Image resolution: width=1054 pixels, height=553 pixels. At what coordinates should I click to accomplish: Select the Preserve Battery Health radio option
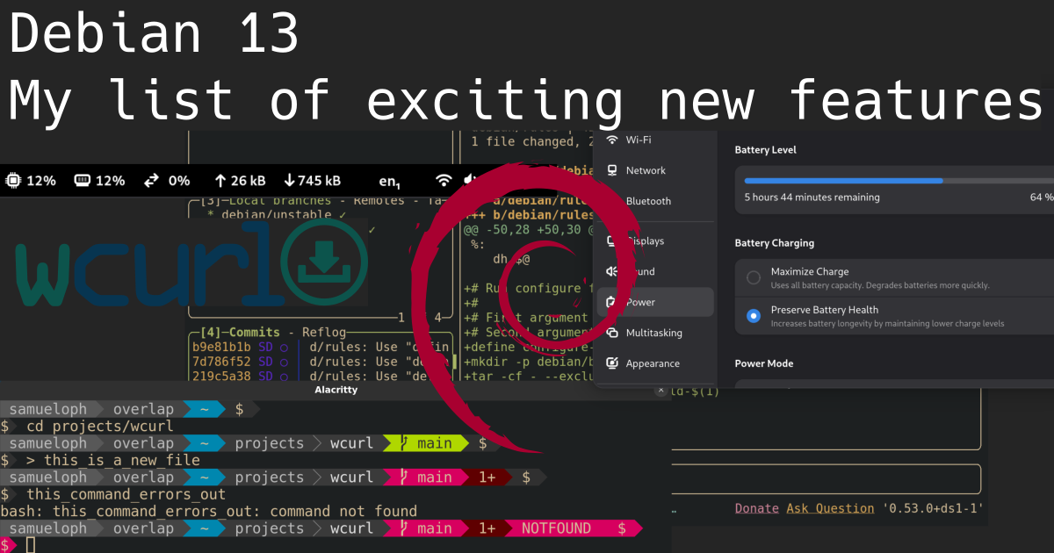pyautogui.click(x=753, y=315)
